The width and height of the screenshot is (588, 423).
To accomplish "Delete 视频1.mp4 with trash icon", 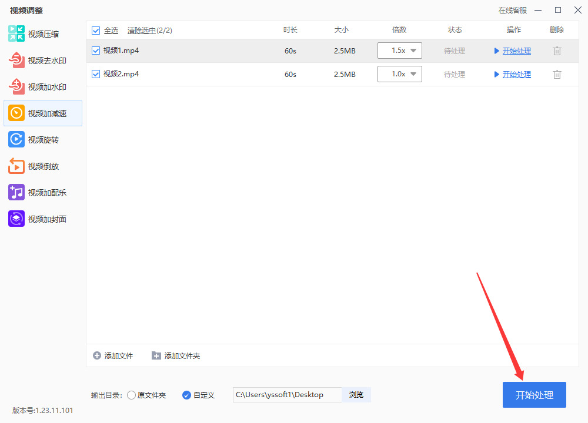I will pyautogui.click(x=557, y=51).
